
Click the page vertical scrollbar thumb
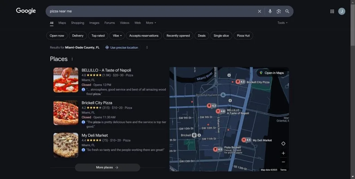coord(353,25)
